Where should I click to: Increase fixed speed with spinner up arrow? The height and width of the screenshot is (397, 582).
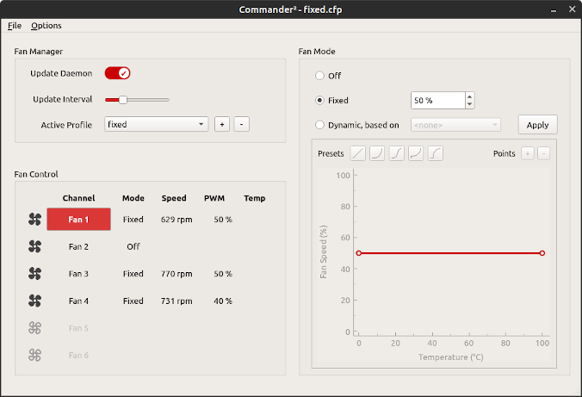pos(469,96)
